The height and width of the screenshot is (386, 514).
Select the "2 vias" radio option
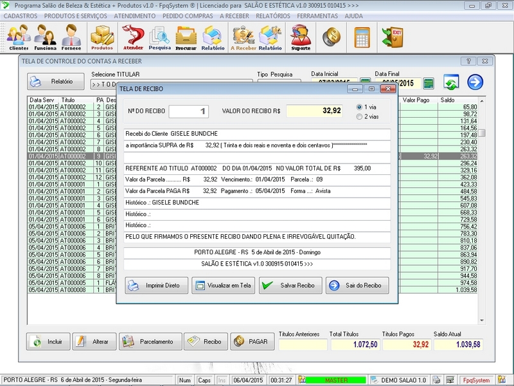point(359,116)
